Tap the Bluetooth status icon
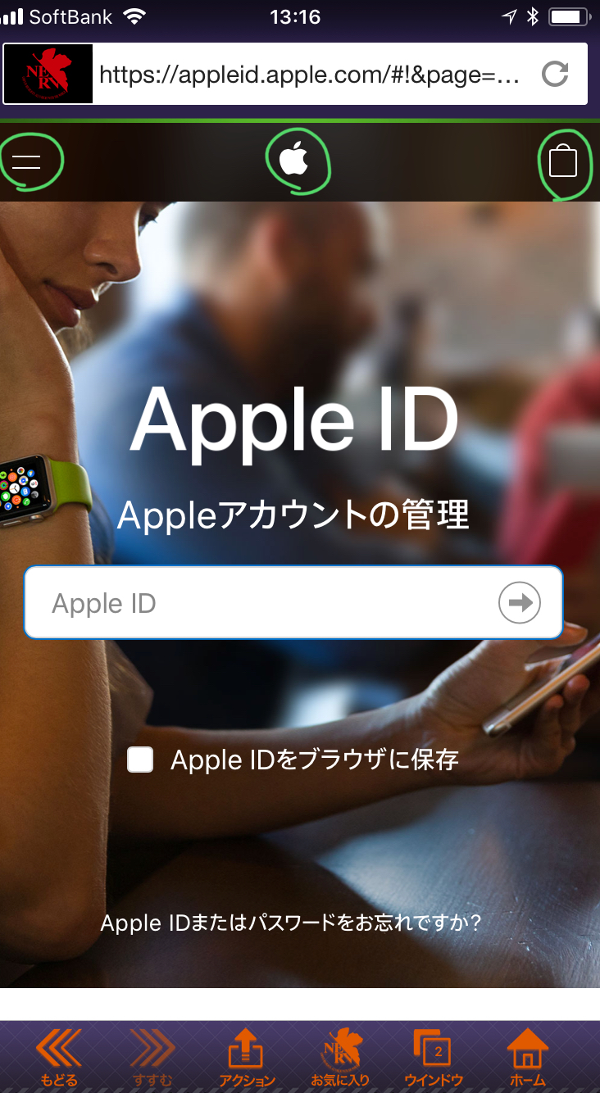The width and height of the screenshot is (600, 1093). click(x=532, y=16)
